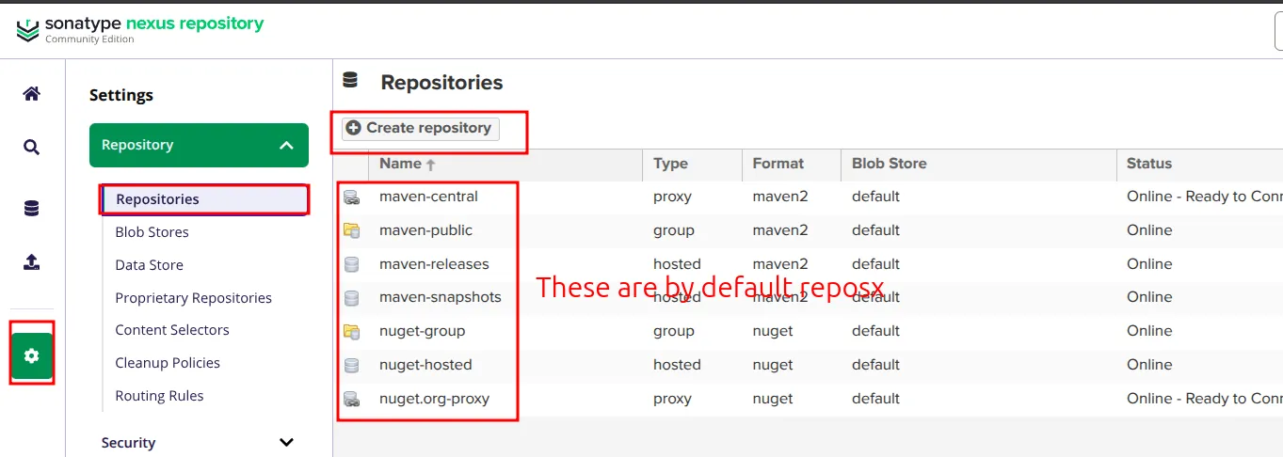The image size is (1283, 457).
Task: Click the Repositories header database icon
Action: [x=350, y=80]
